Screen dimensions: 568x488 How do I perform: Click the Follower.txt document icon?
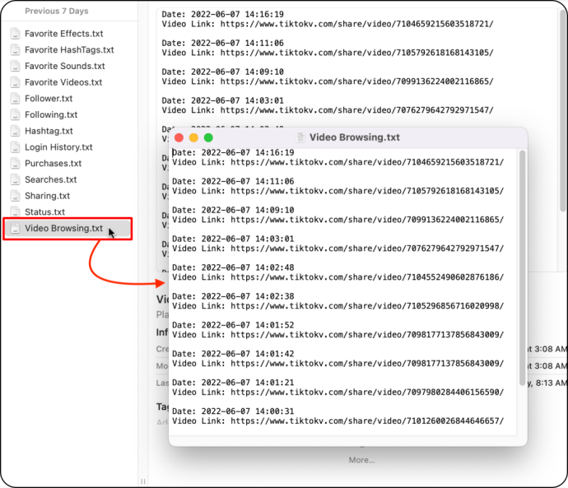(15, 99)
